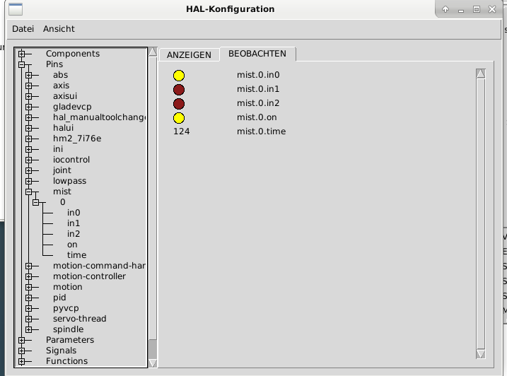The height and width of the screenshot is (376, 507).
Task: Switch to the ANZEIGEN tab
Action: point(190,54)
